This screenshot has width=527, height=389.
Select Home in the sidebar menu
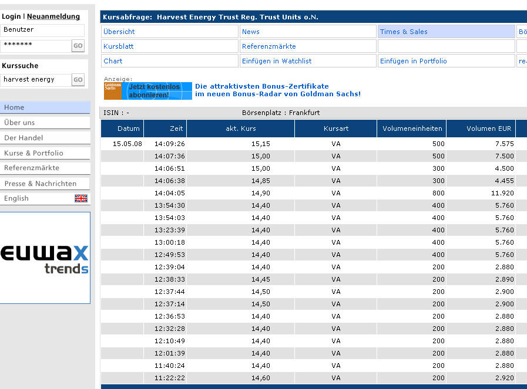[45, 107]
